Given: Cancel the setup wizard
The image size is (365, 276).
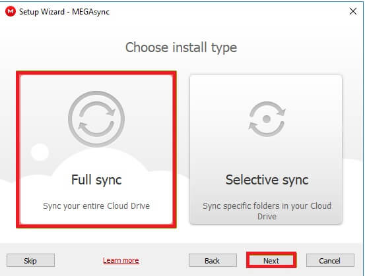Looking at the screenshot, I should click(330, 260).
